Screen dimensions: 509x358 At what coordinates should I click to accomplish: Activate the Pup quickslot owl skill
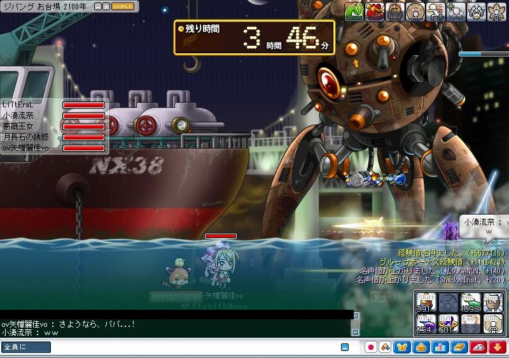[493, 303]
